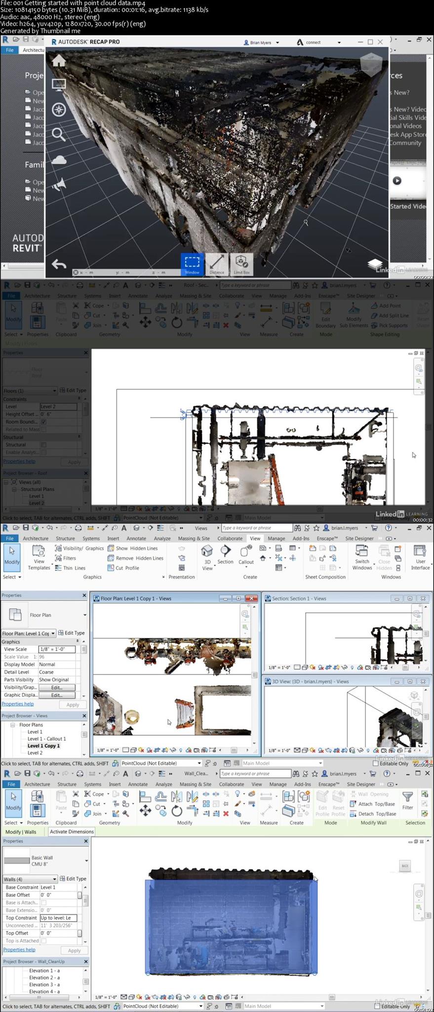The image size is (434, 1012).
Task: Select Add Point shape editing tool
Action: (386, 306)
